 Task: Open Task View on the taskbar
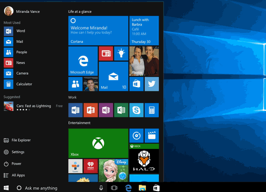click(114, 188)
